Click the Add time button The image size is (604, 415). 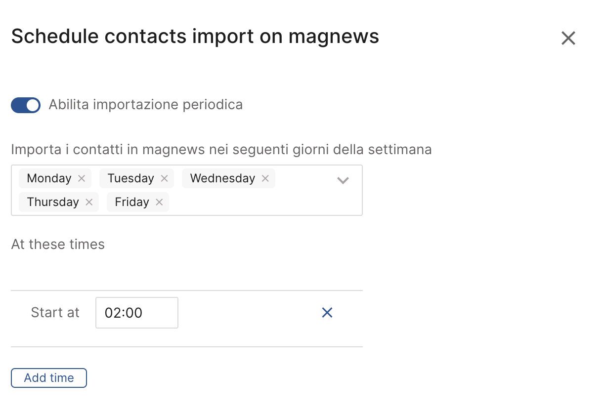(x=49, y=378)
